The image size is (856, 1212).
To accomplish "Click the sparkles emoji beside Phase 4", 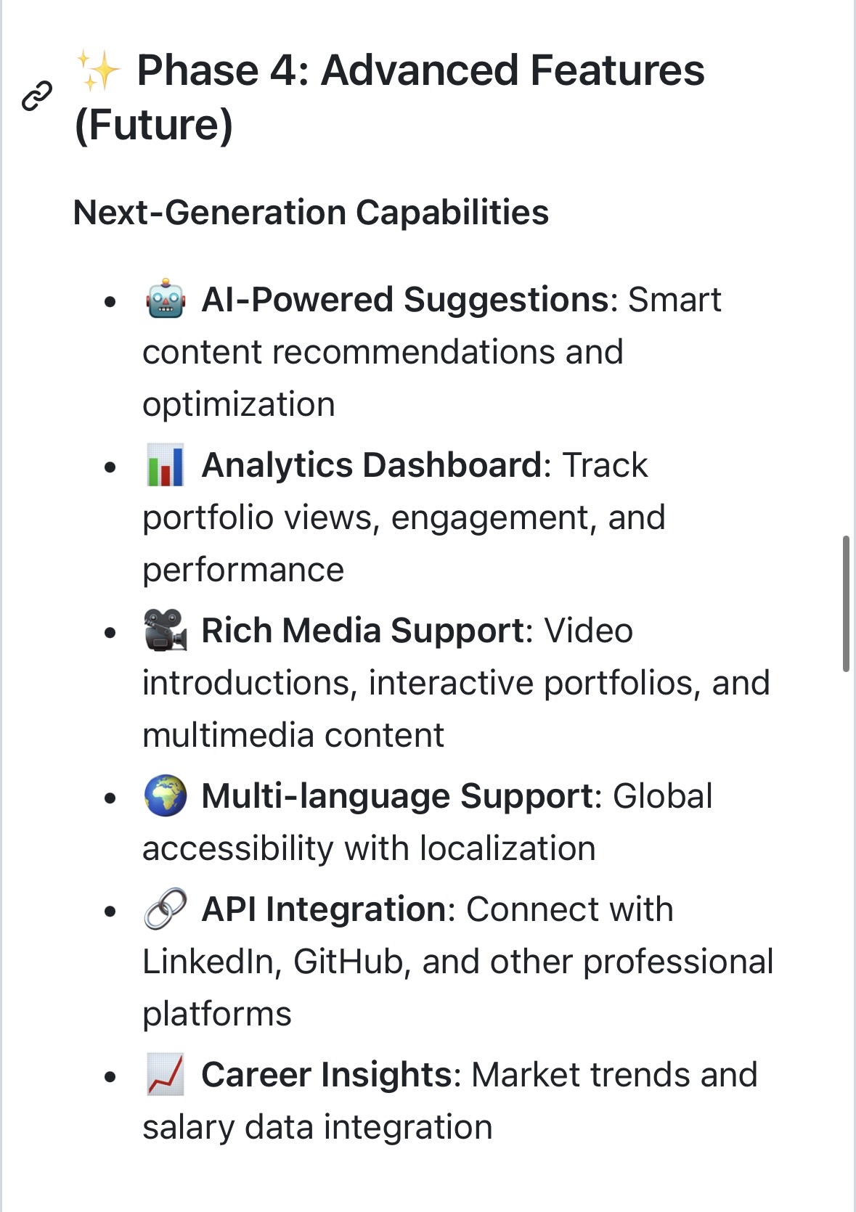I will point(98,70).
